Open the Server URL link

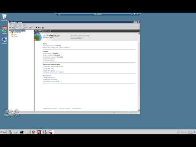(x=60, y=48)
